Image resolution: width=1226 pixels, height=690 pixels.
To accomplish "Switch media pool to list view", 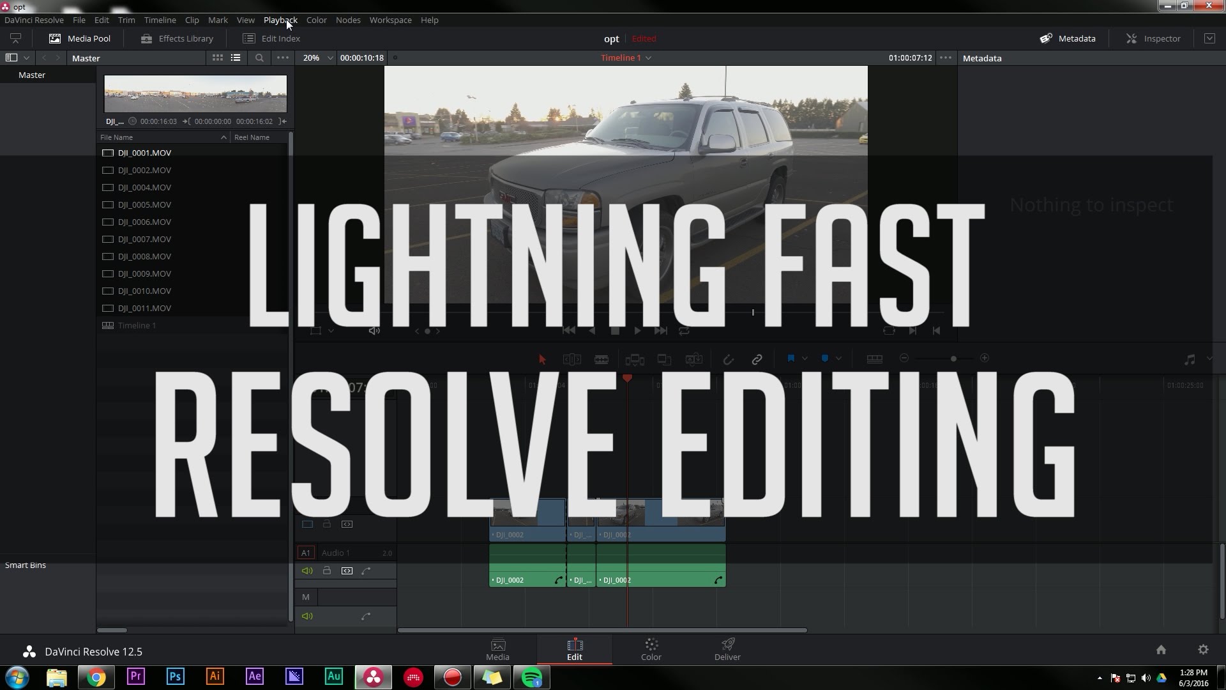I will point(236,57).
